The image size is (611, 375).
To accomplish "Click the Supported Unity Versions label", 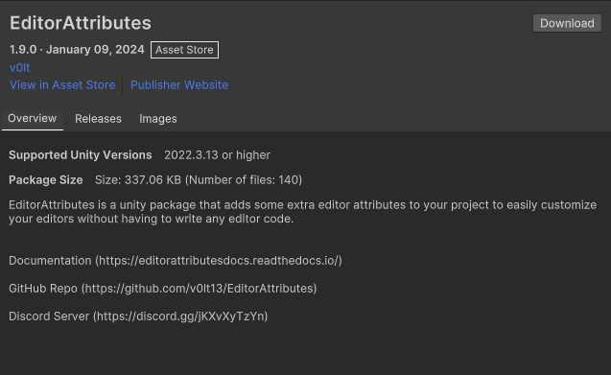I will (81, 155).
